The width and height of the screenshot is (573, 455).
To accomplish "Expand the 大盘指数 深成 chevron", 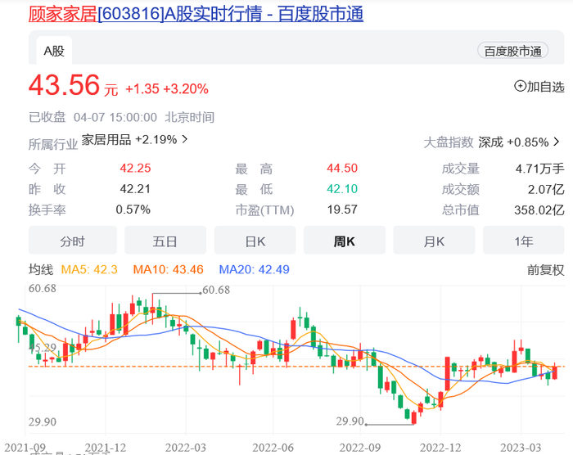I will [x=557, y=142].
